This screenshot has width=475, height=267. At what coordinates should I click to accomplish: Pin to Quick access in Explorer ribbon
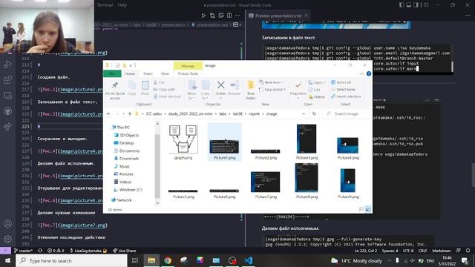tap(115, 90)
